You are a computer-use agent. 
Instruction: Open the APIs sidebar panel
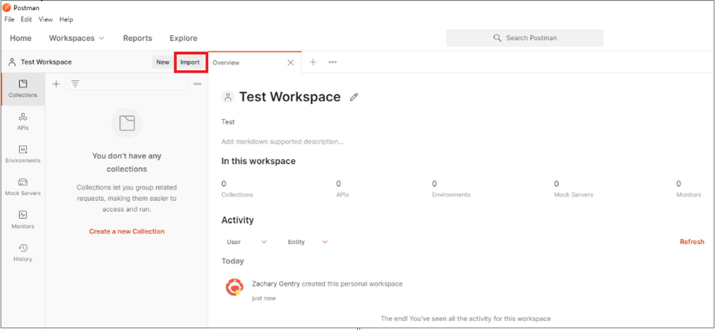(x=23, y=121)
